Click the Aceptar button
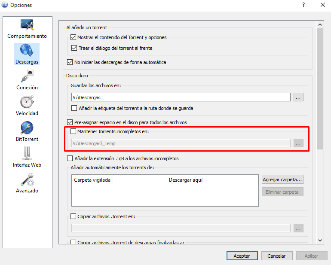 [x=242, y=256]
